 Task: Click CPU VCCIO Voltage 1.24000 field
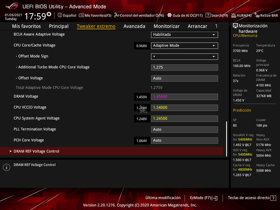click(185, 108)
